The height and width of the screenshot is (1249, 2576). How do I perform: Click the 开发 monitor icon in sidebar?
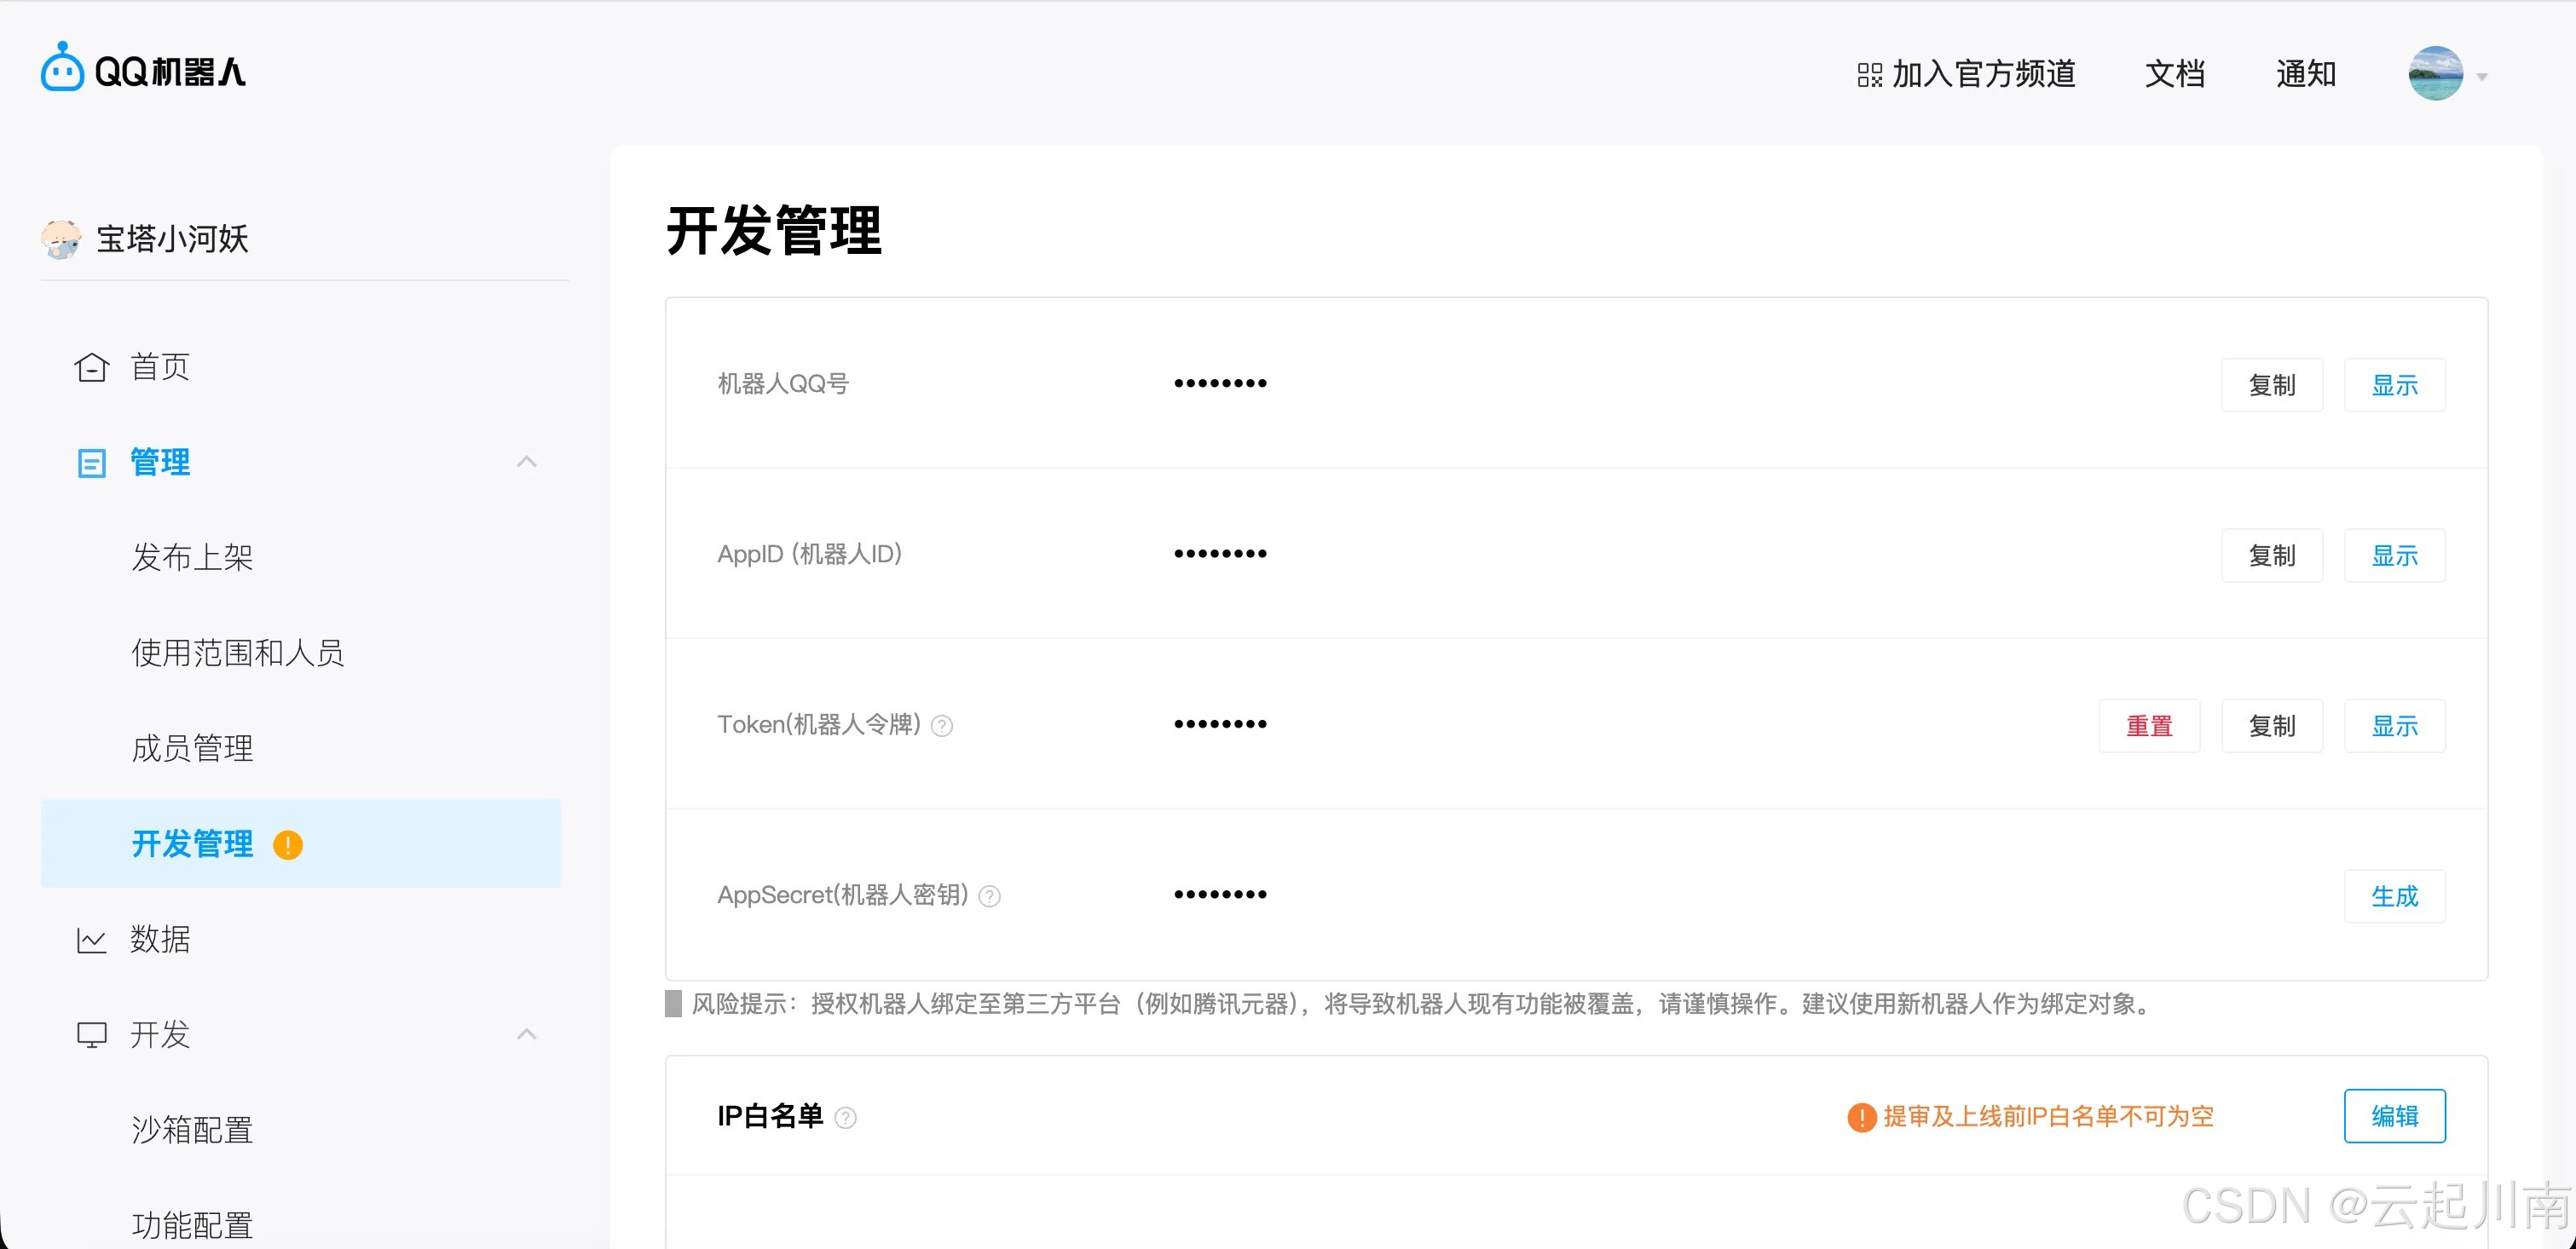click(91, 1033)
